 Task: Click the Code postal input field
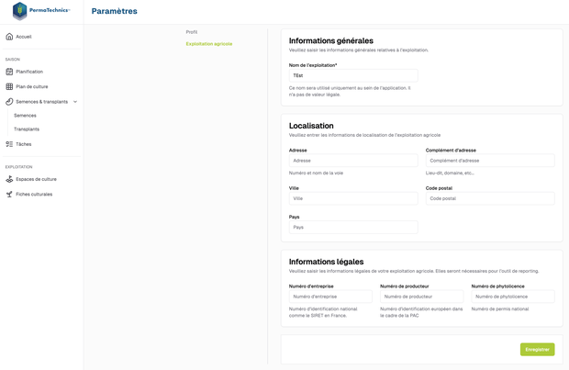pyautogui.click(x=489, y=198)
